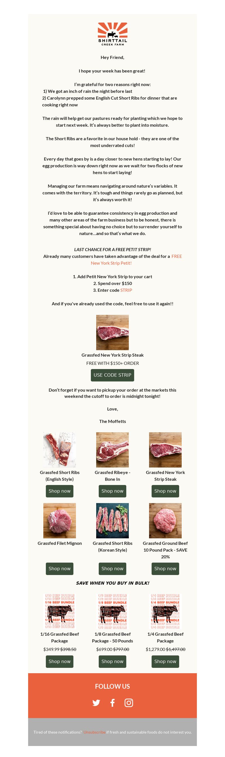Image resolution: width=225 pixels, height=757 pixels.
Task: Open the Twitter icon under Follow Us
Action: tap(96, 703)
